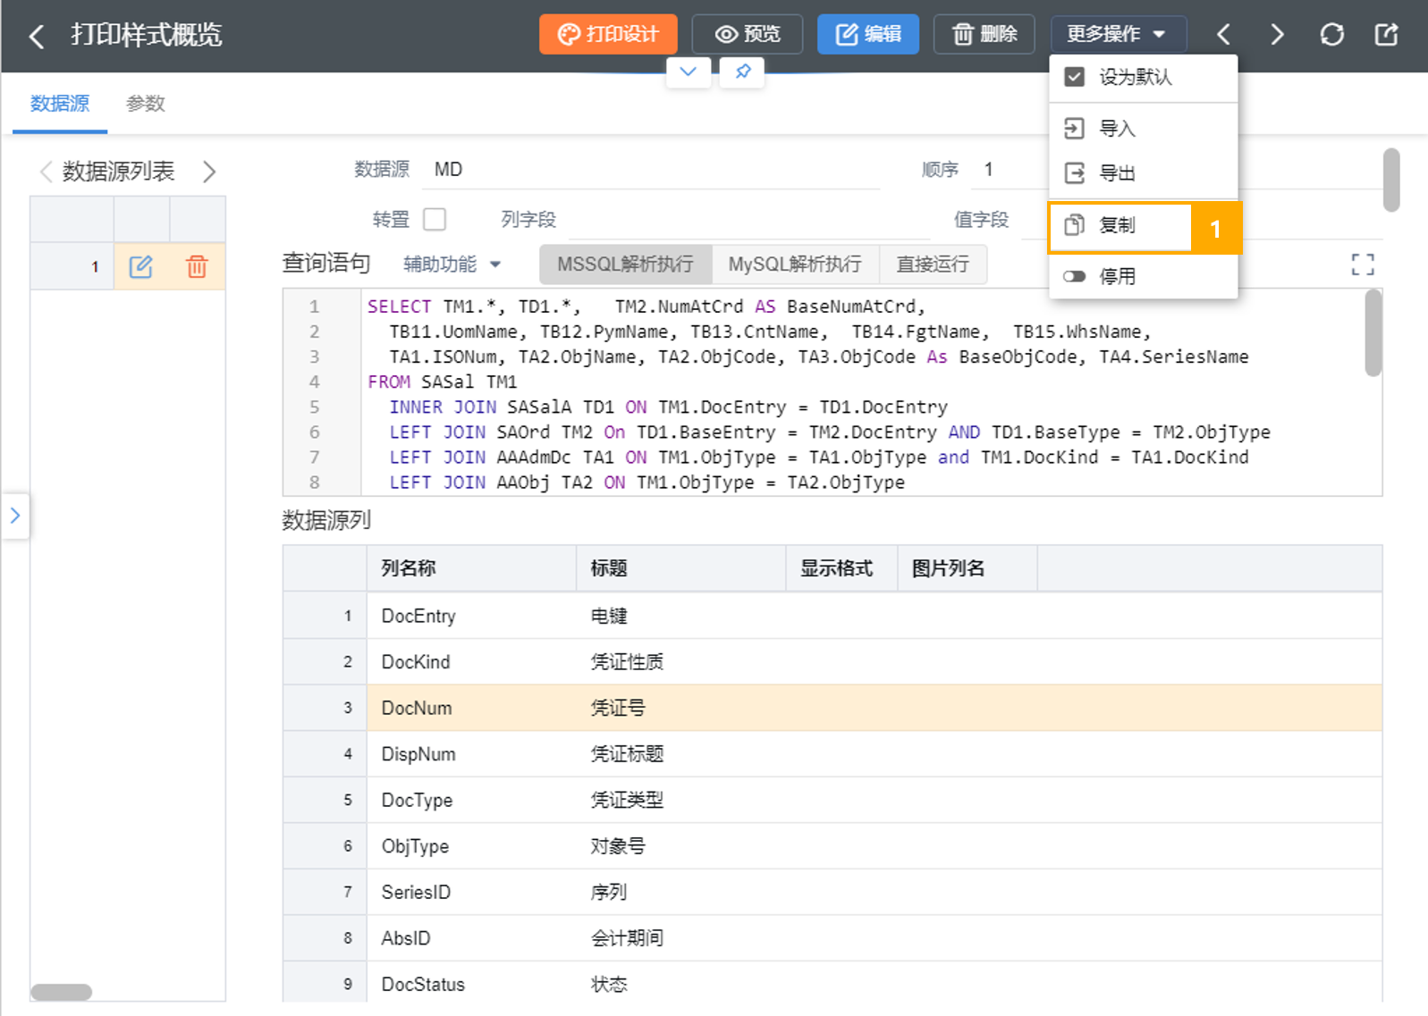Viewport: 1428px width, 1016px height.
Task: Select 导出 from the menu
Action: (x=1143, y=173)
